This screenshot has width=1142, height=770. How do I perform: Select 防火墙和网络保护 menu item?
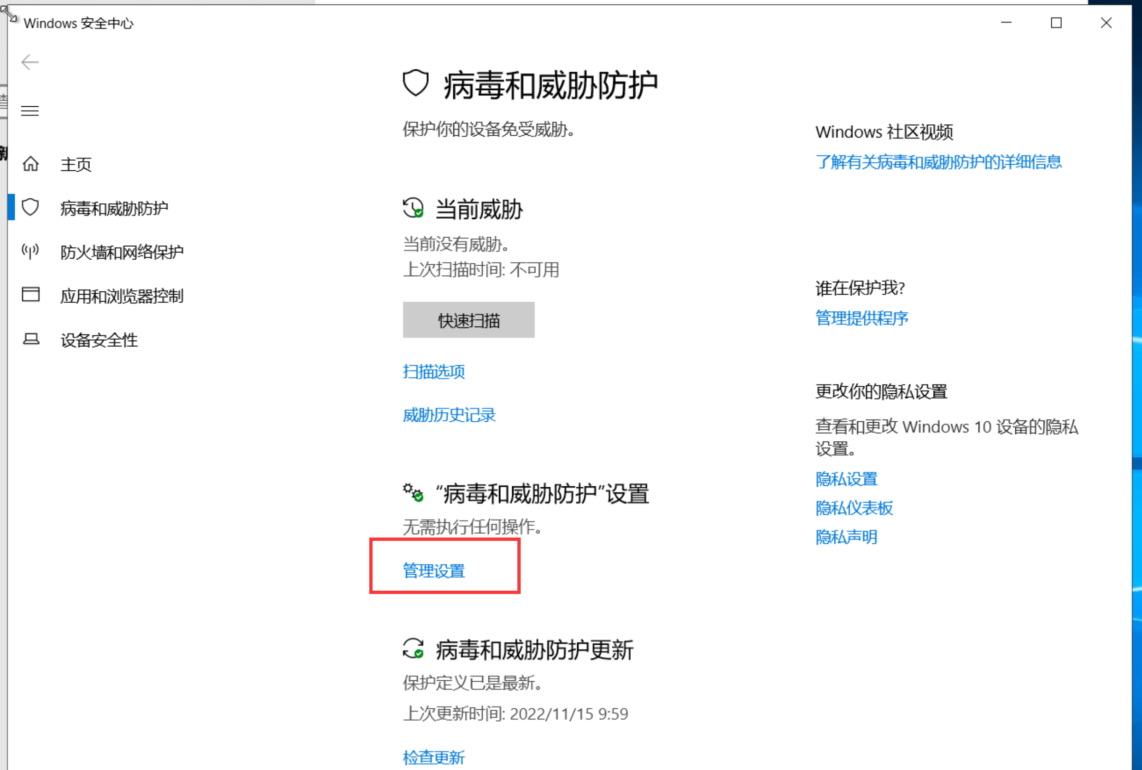[x=122, y=252]
